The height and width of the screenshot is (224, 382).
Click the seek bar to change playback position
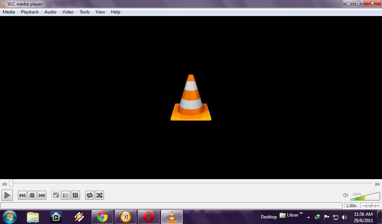187,184
